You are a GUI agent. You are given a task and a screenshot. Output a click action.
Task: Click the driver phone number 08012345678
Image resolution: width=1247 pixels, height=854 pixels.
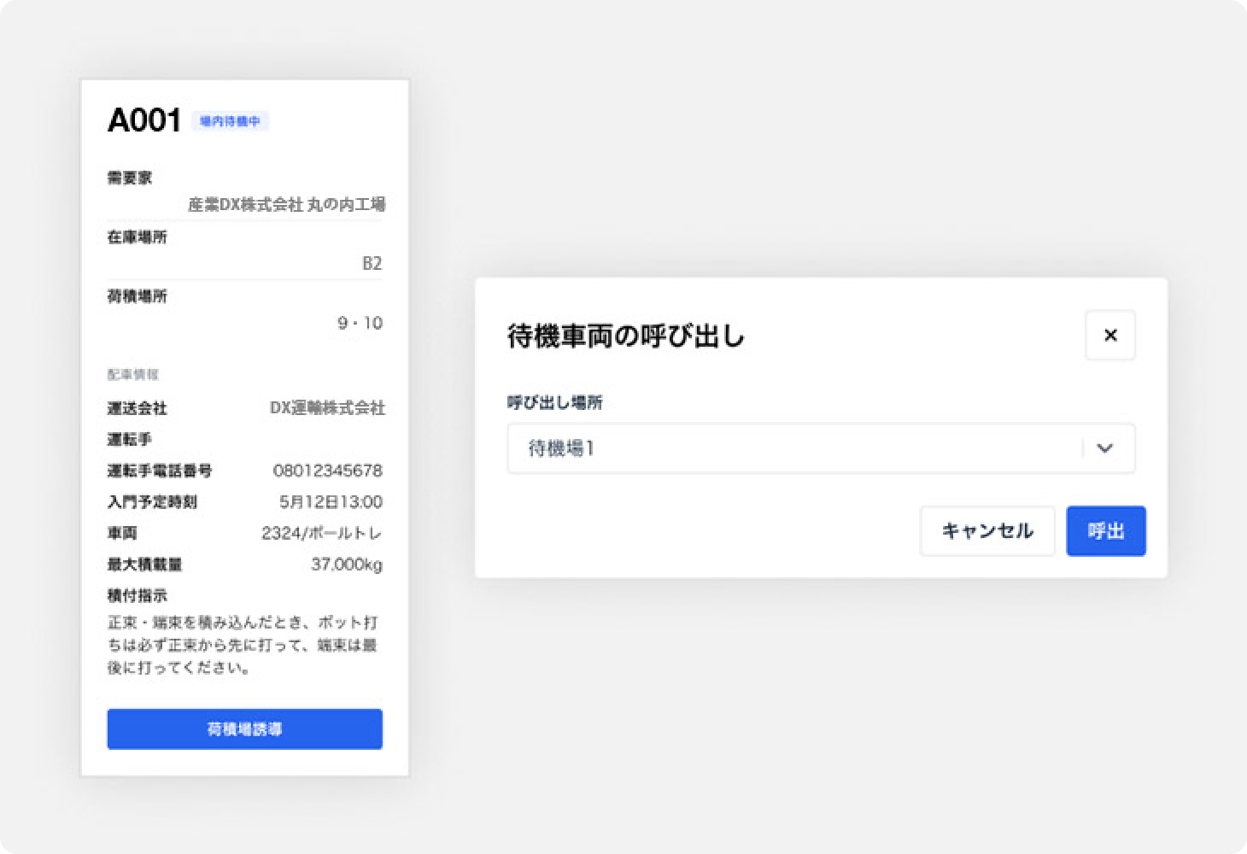(x=327, y=471)
